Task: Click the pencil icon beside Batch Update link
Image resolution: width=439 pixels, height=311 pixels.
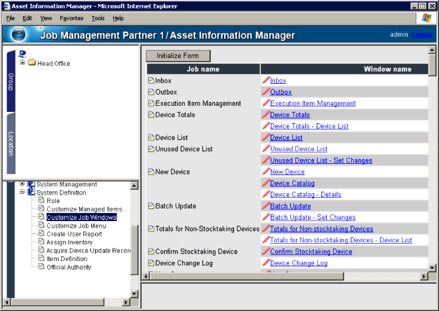Action: pos(266,206)
